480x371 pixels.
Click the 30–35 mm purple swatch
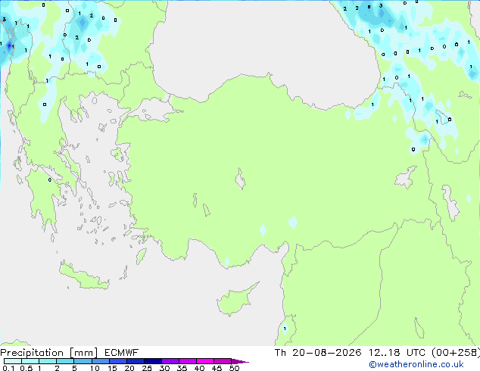[x=170, y=361]
